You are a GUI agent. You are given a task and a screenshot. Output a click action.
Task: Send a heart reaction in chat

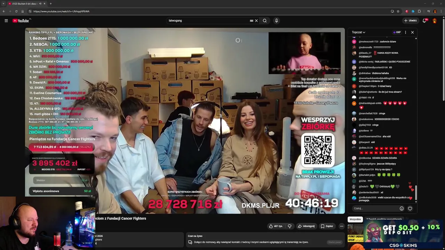click(x=410, y=208)
